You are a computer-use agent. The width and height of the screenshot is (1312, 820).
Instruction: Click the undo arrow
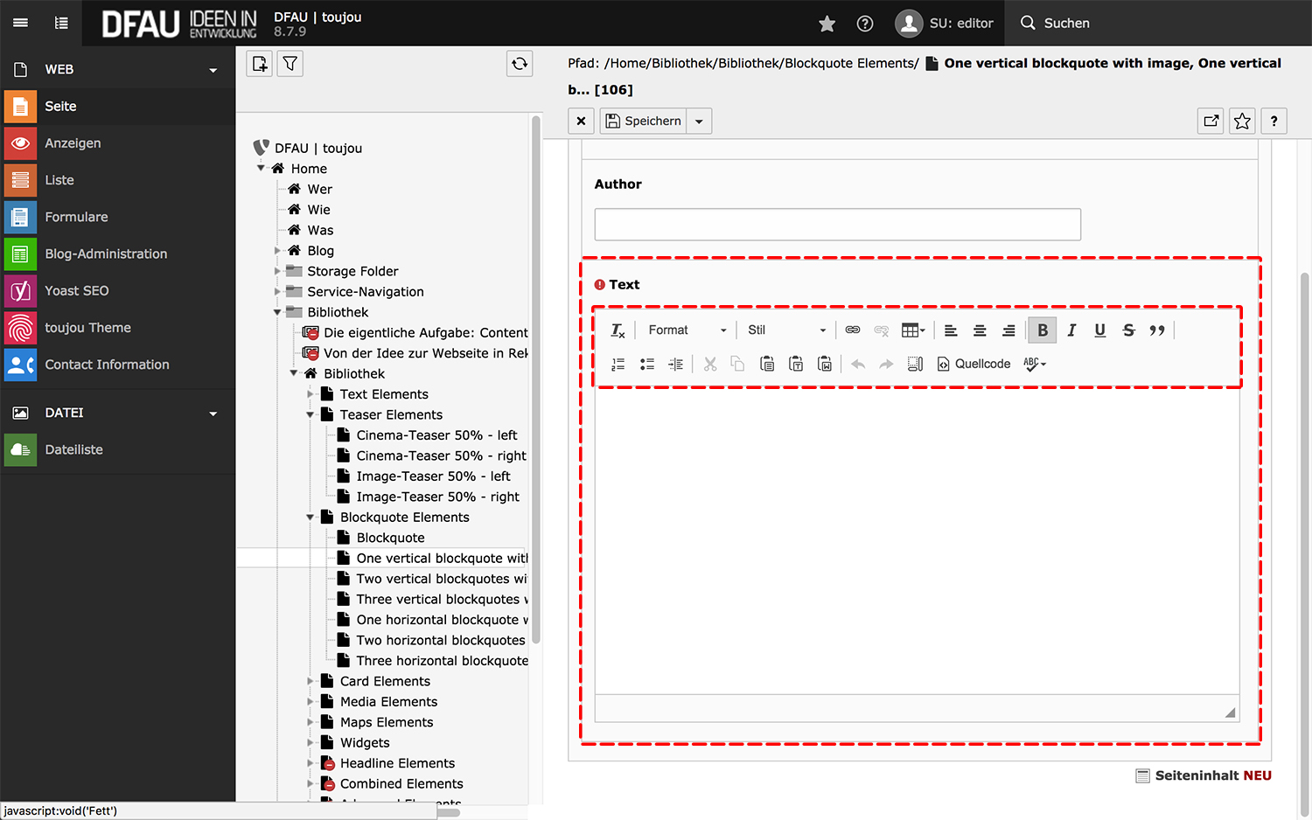click(x=858, y=364)
